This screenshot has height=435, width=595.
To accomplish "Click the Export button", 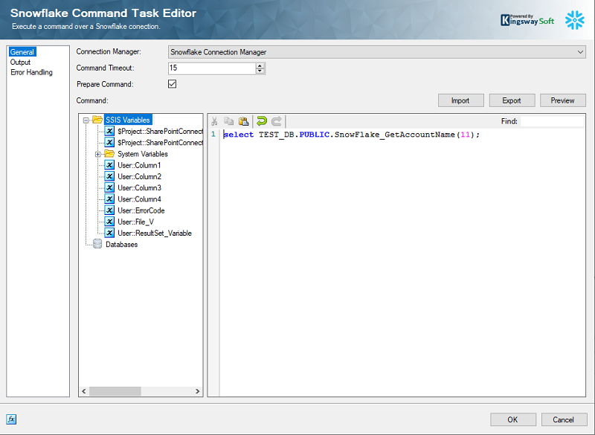I will (512, 100).
